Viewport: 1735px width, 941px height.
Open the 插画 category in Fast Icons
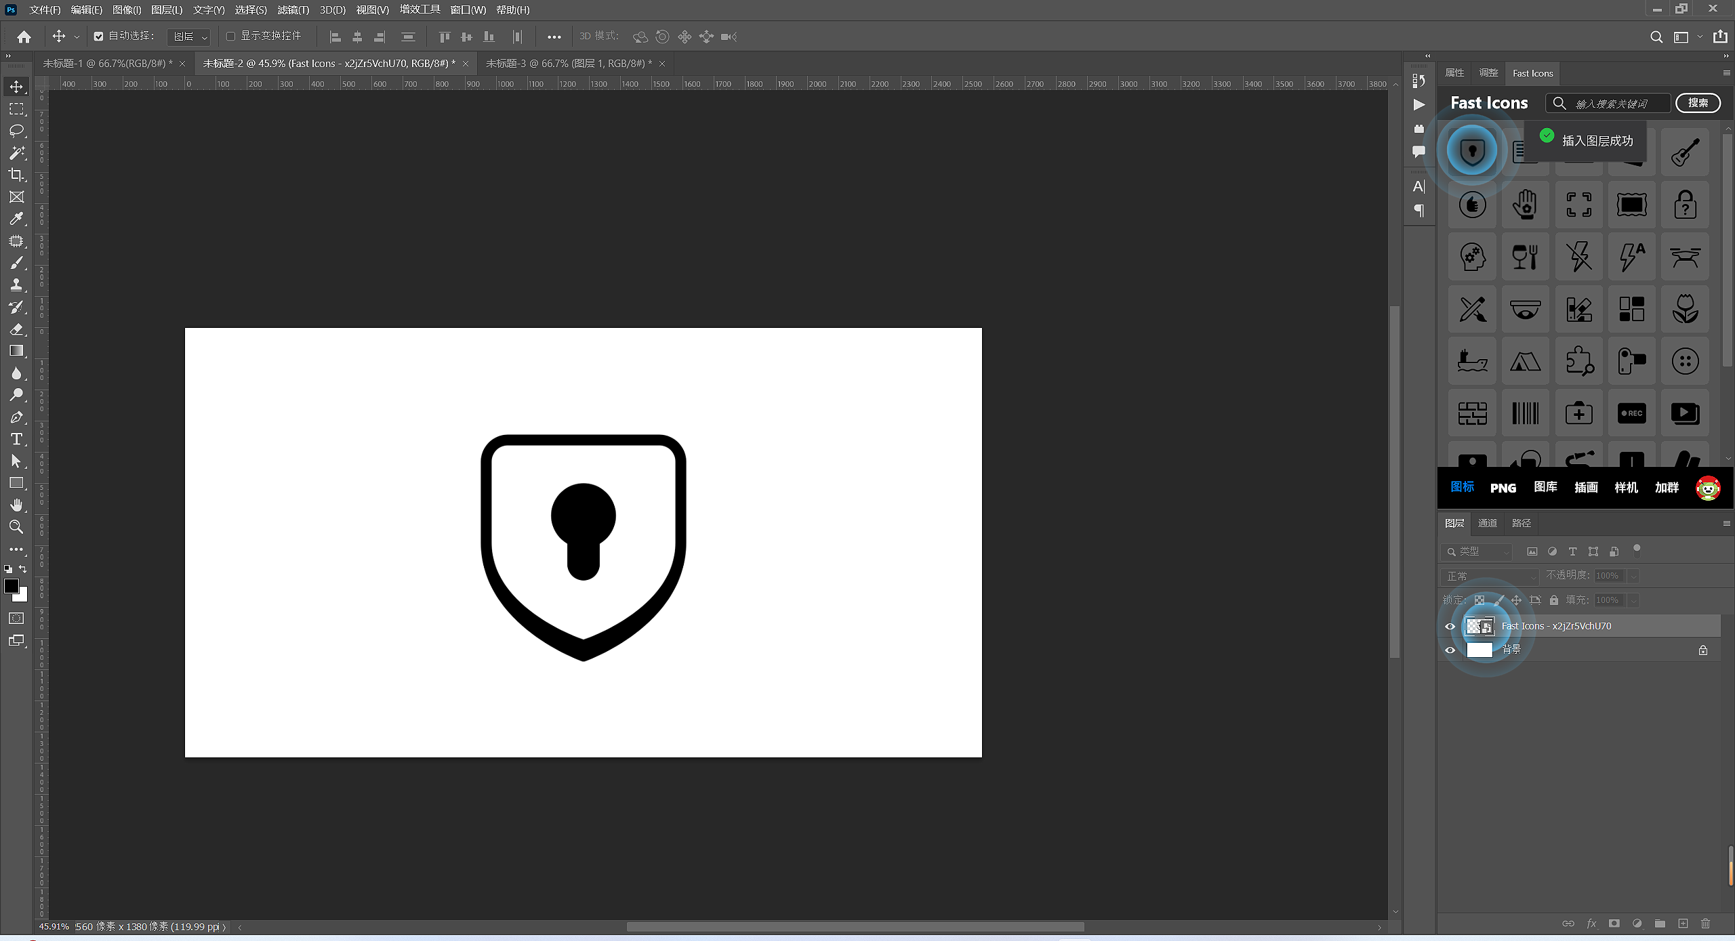point(1586,488)
